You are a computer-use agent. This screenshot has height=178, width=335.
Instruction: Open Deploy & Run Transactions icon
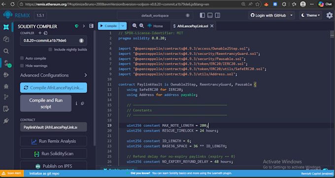[6, 75]
